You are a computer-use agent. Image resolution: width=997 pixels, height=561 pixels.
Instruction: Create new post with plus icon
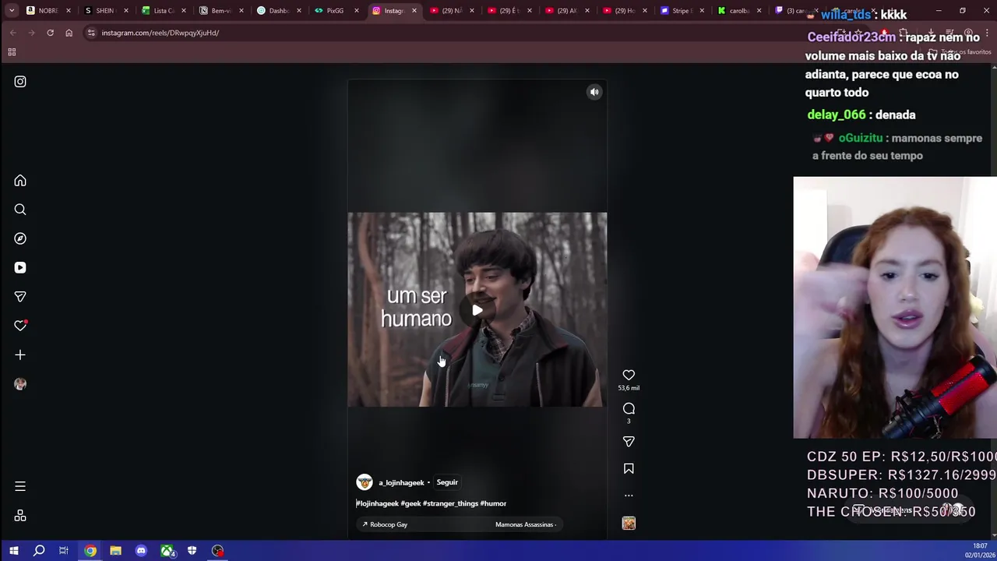coord(20,355)
